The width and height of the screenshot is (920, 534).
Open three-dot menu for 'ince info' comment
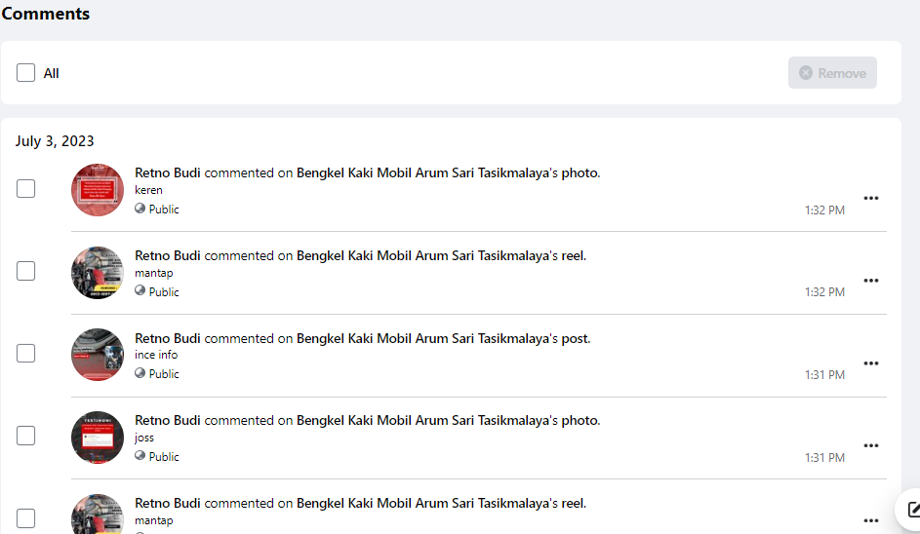[x=871, y=363]
